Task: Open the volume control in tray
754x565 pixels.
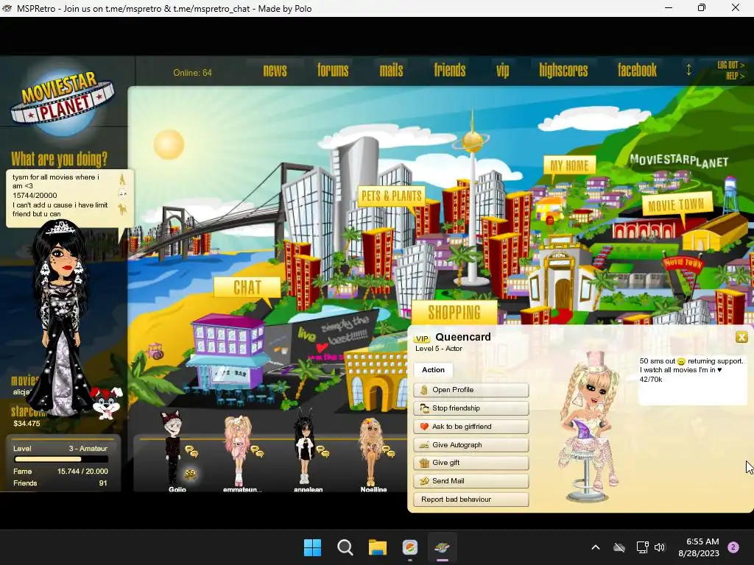Action: [x=660, y=547]
